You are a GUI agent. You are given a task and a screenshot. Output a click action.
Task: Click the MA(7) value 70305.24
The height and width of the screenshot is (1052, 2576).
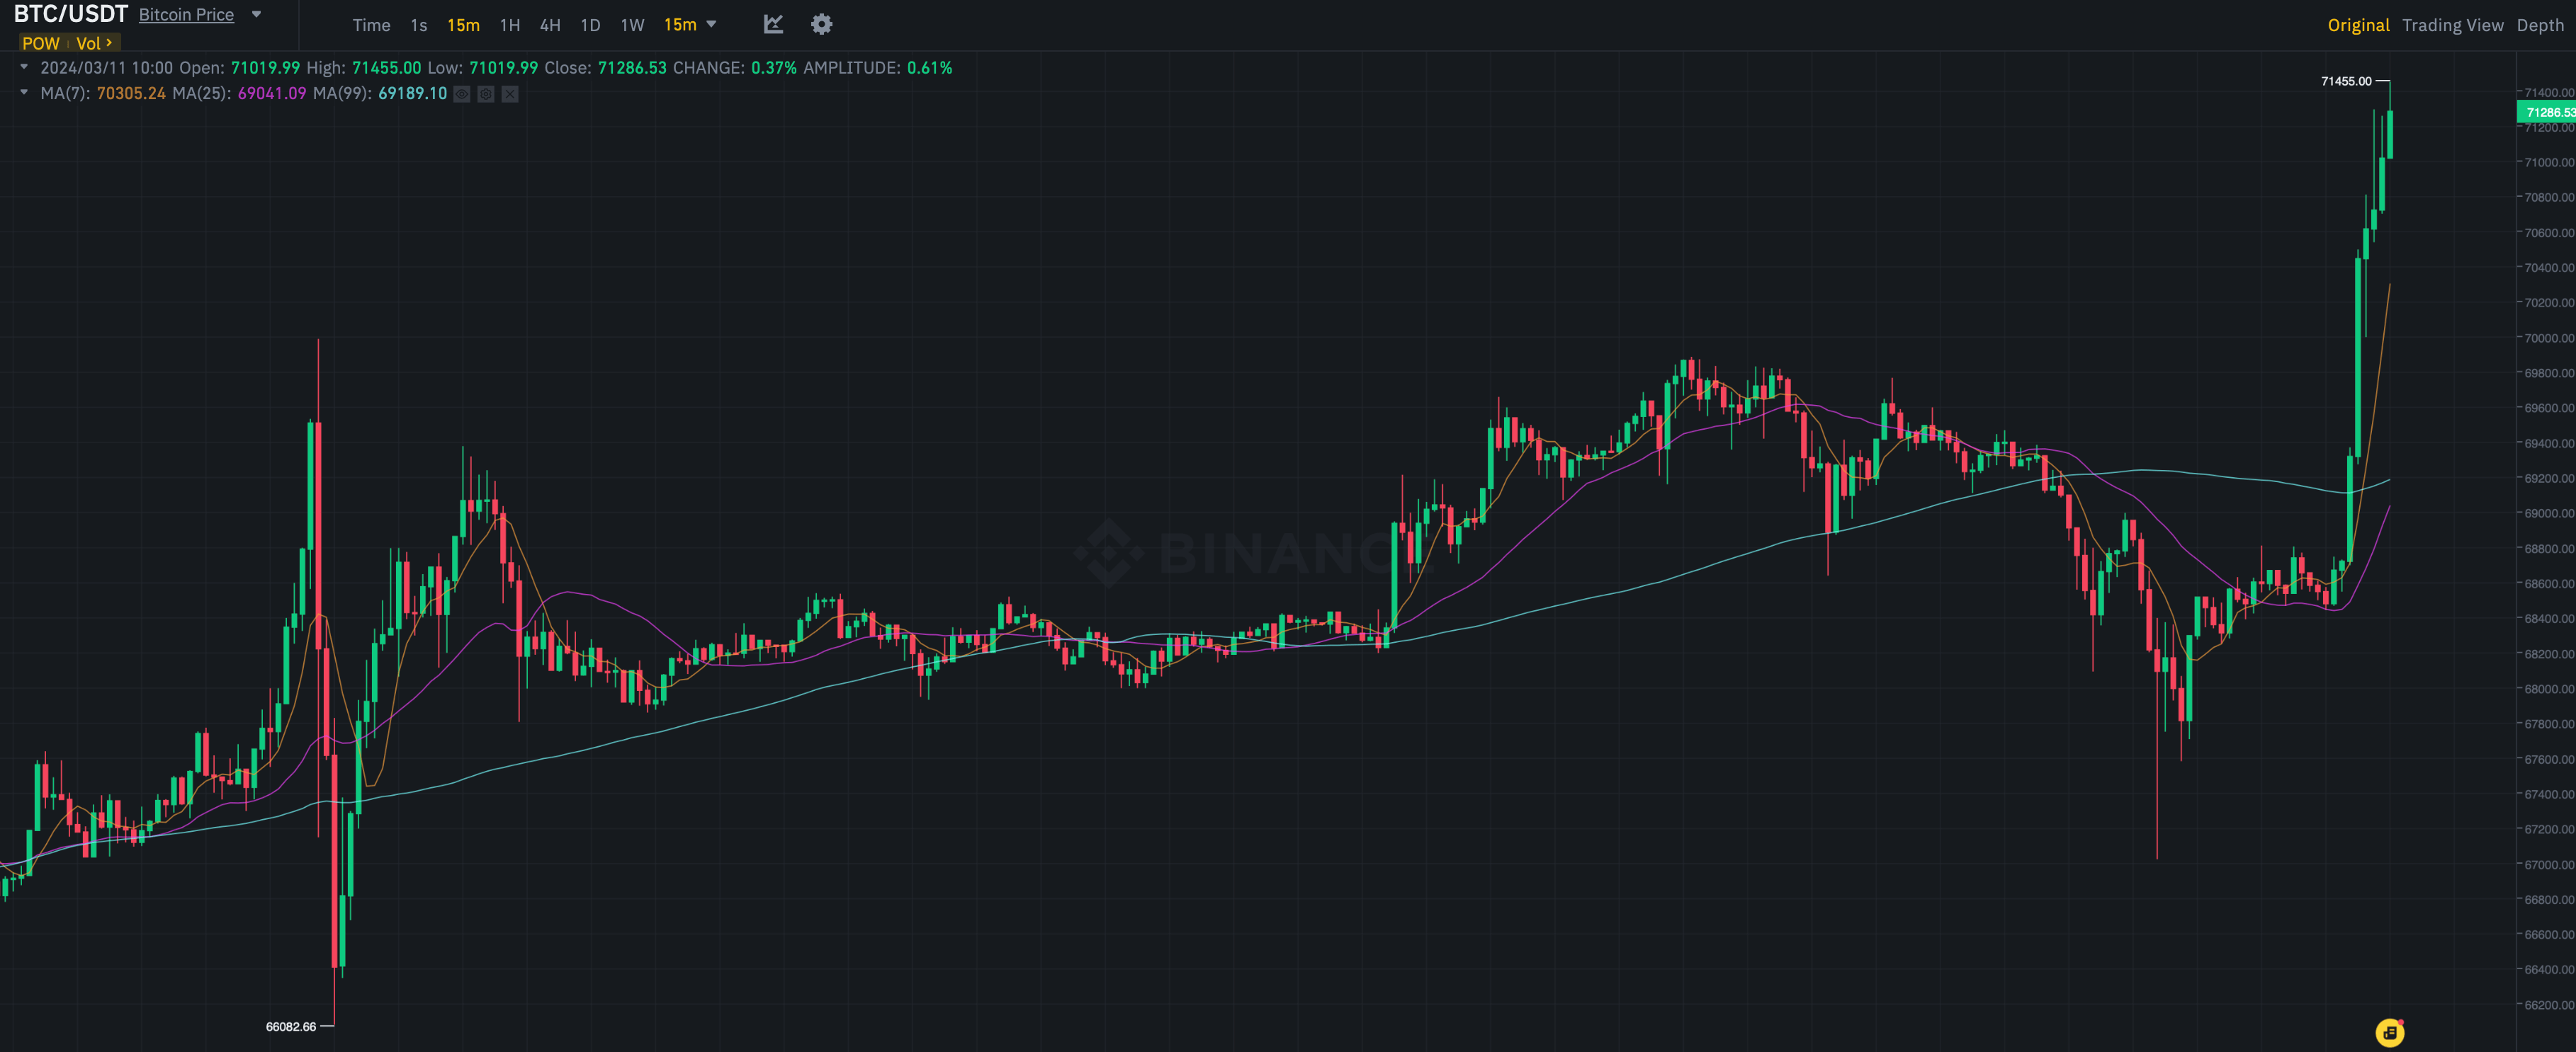(131, 93)
